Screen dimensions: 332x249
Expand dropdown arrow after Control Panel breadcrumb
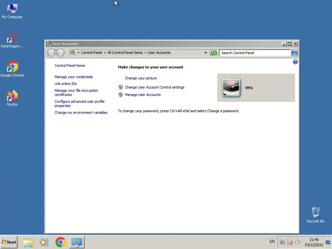point(105,53)
